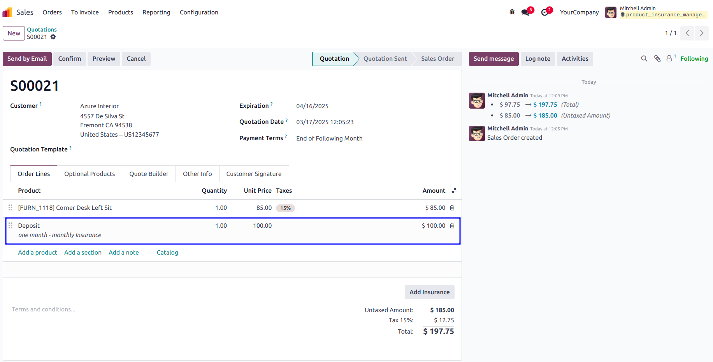The width and height of the screenshot is (713, 362).
Task: Open the activities clock icon
Action: pyautogui.click(x=545, y=12)
